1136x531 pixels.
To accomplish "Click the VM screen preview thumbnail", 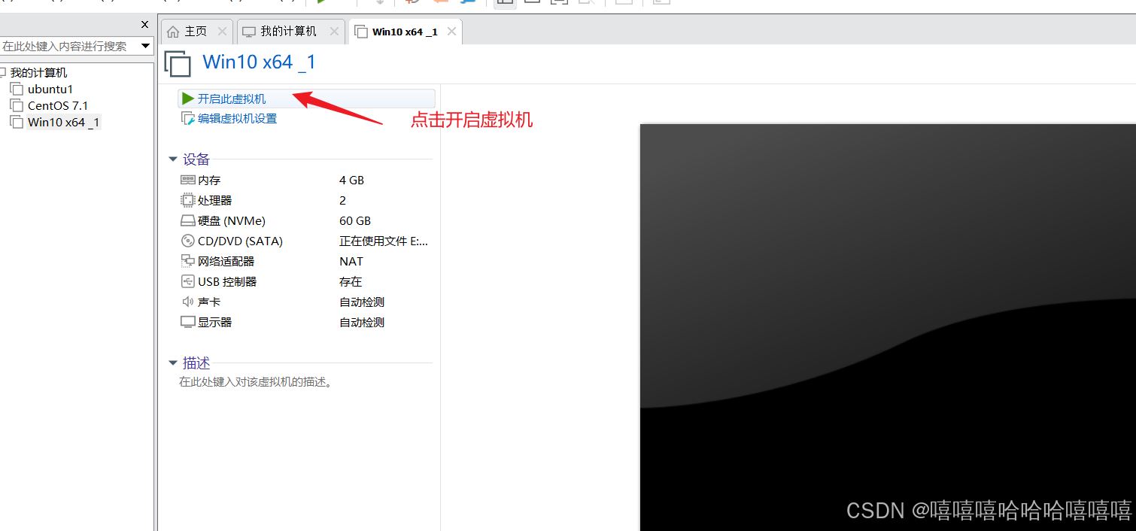I will pyautogui.click(x=888, y=327).
